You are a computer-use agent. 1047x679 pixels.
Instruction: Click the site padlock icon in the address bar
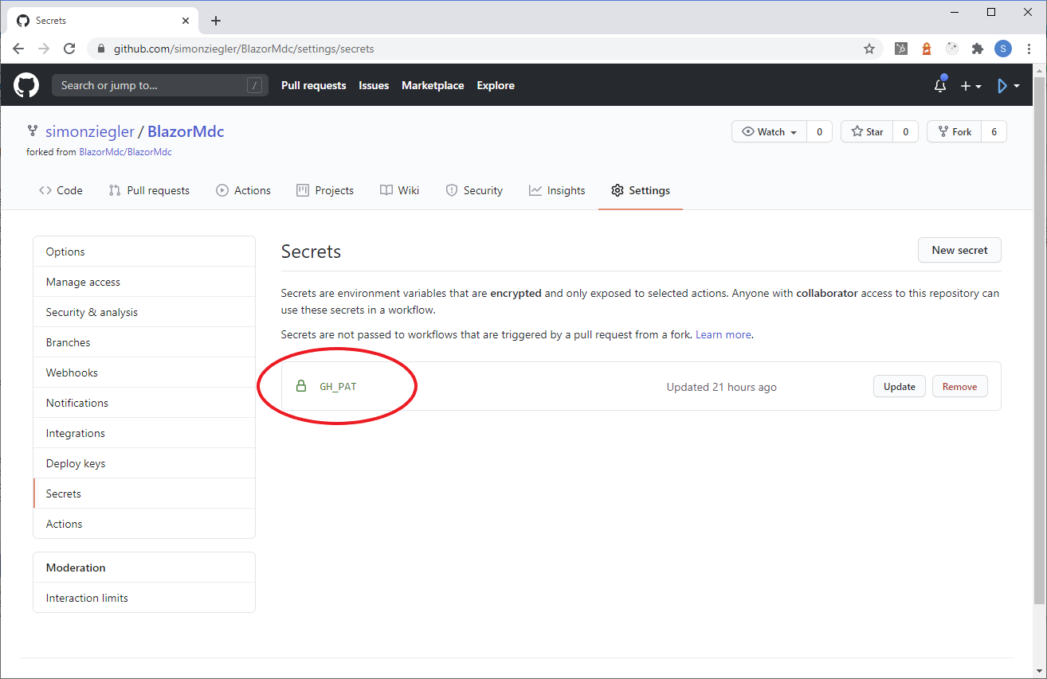(x=100, y=49)
